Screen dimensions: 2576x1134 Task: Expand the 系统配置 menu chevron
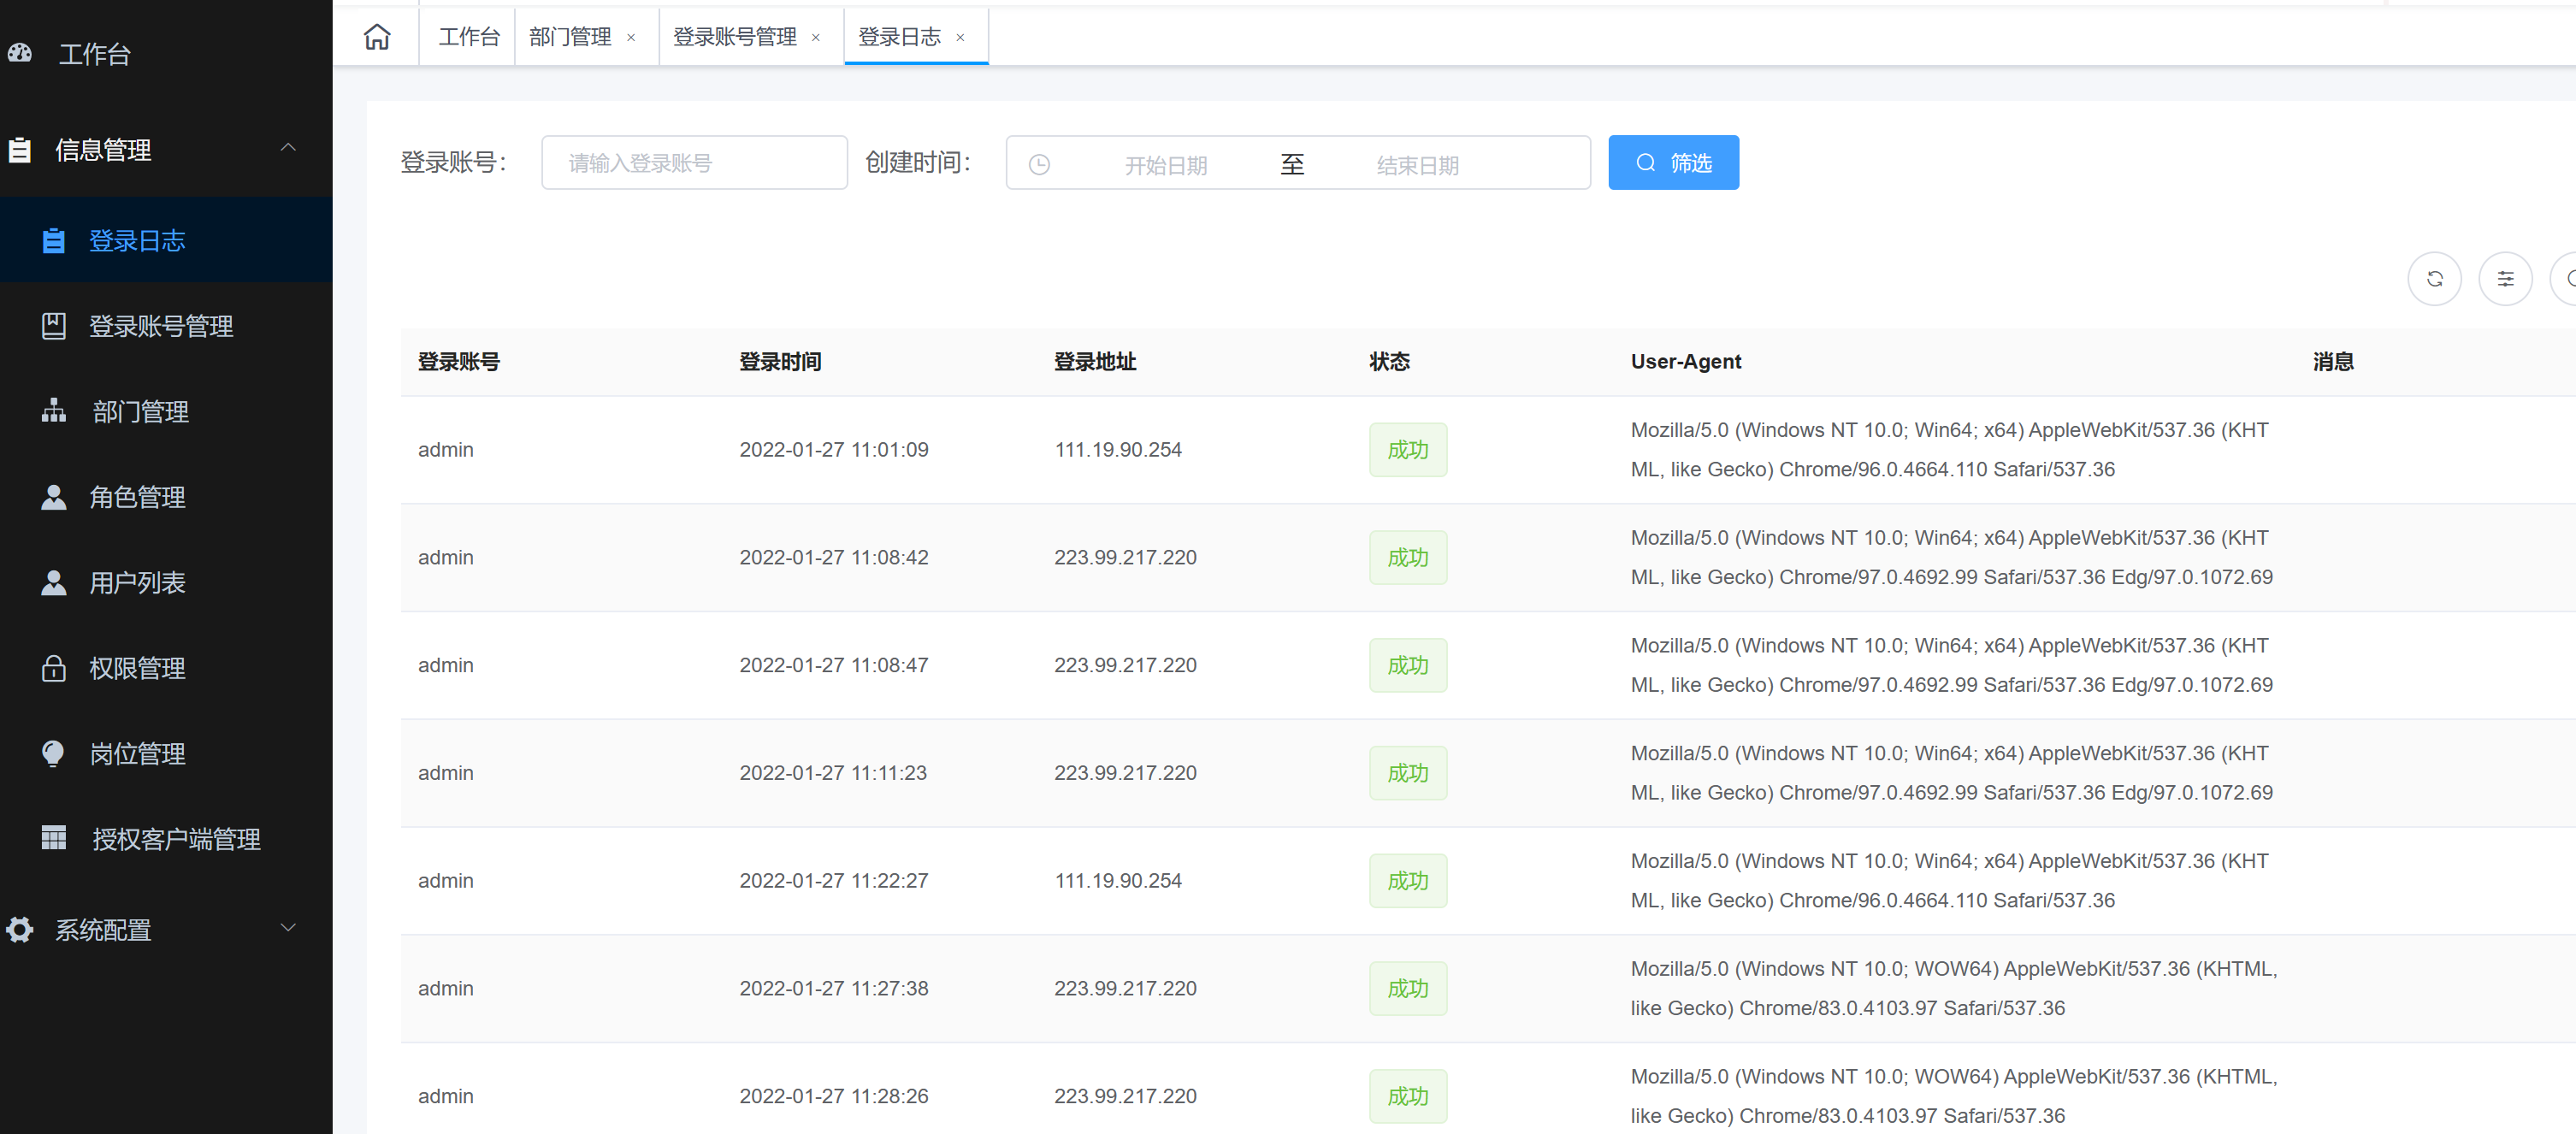(x=288, y=928)
